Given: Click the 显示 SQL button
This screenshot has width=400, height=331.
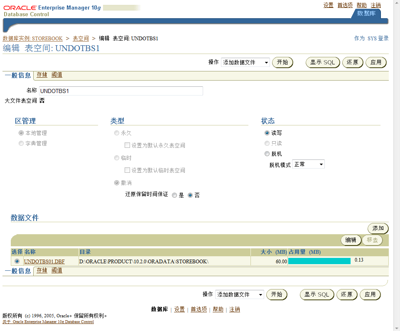Looking at the screenshot, I should click(322, 62).
